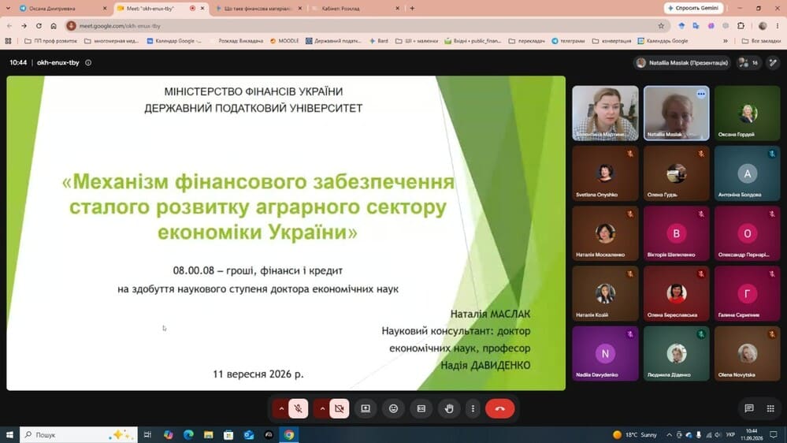Open the chat panel icon

(749, 408)
